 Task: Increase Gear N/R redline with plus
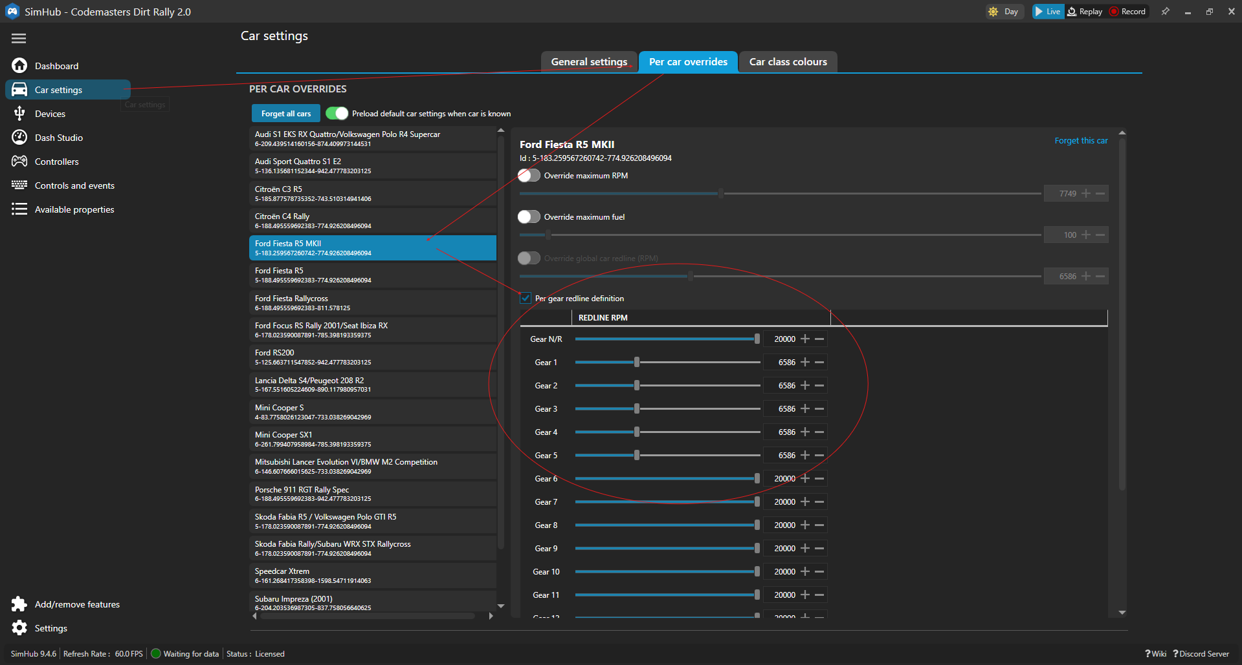tap(805, 339)
